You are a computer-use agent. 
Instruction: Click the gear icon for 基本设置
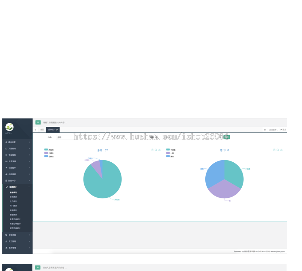click(x=6, y=142)
